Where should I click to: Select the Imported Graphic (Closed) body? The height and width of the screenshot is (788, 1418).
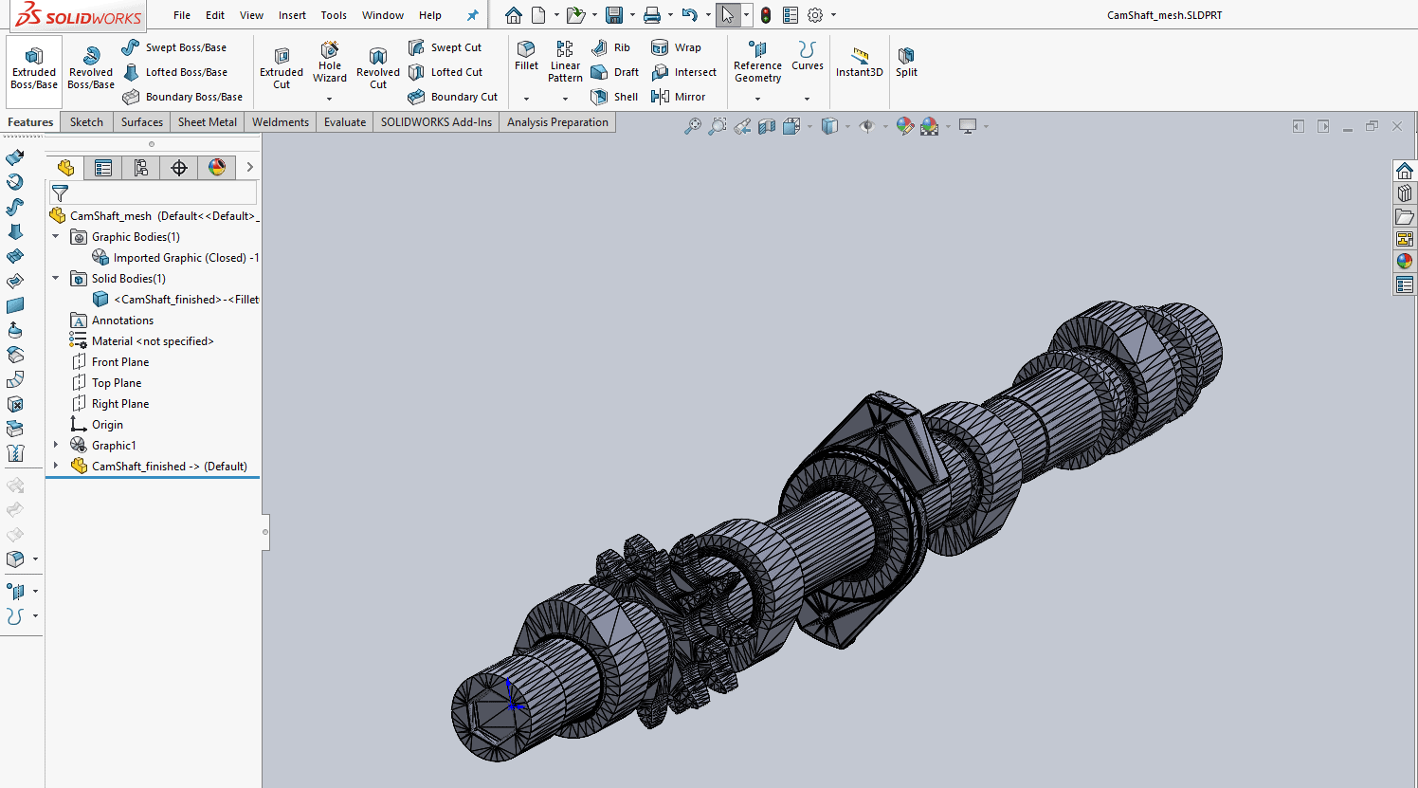pyautogui.click(x=175, y=258)
